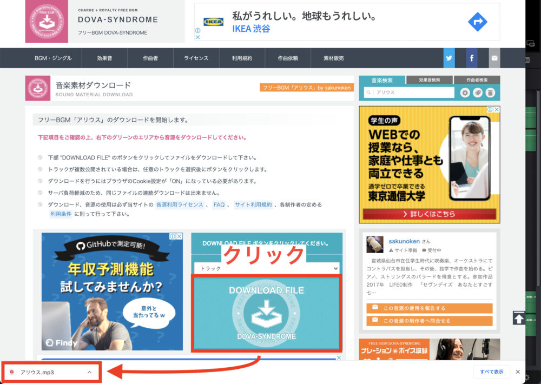This screenshot has width=541, height=384.
Task: Click the scroll-to-top arrow icon
Action: (519, 318)
